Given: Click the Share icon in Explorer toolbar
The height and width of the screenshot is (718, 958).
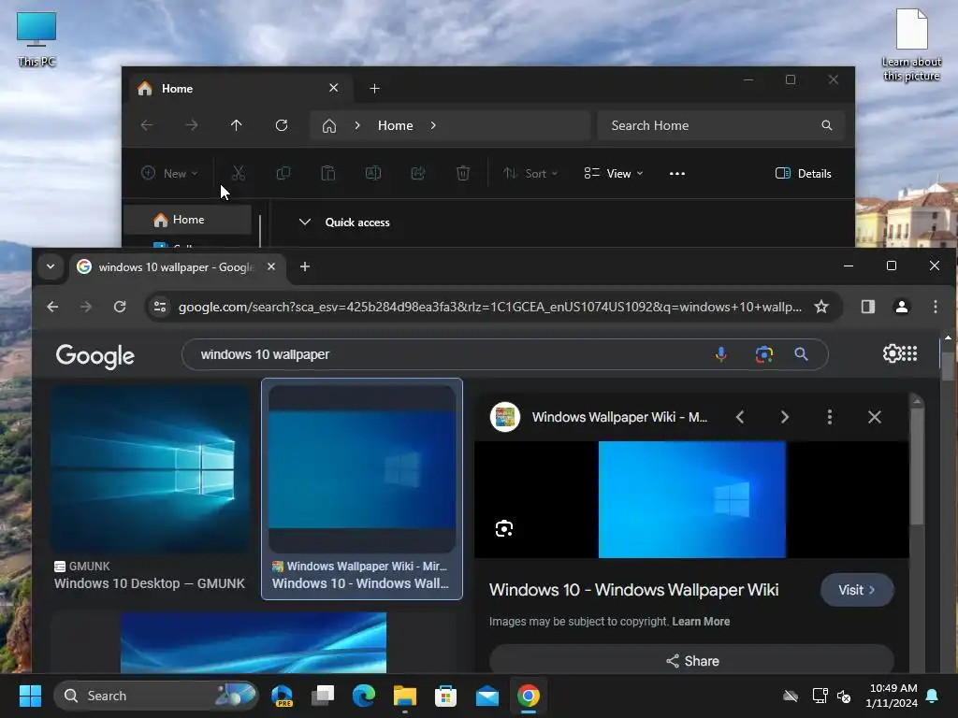Looking at the screenshot, I should (x=418, y=173).
